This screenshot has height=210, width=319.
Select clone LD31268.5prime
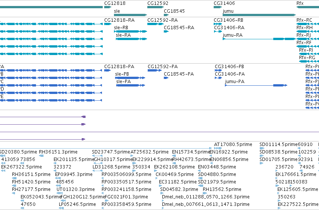point(111,167)
